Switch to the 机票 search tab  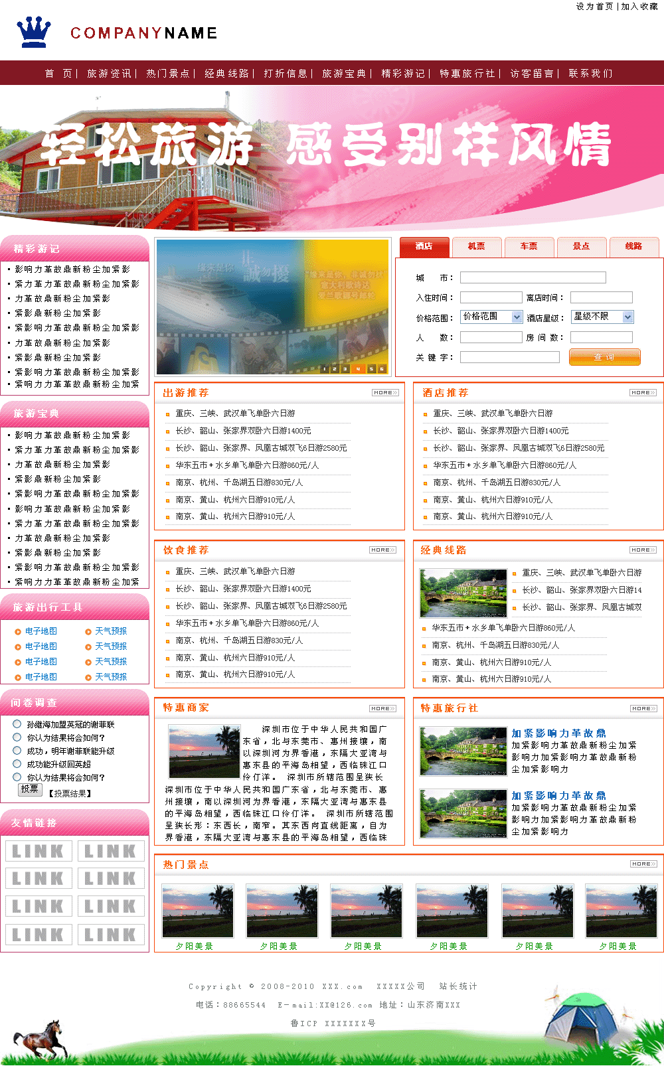click(476, 246)
